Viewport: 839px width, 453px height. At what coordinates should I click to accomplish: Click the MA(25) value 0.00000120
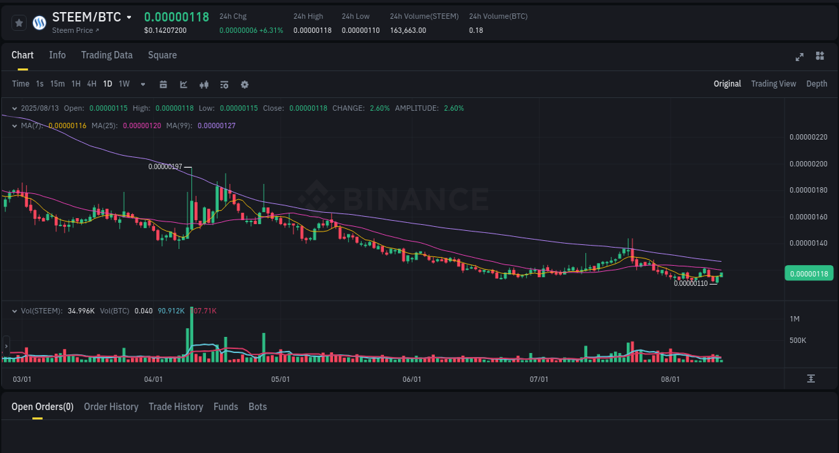142,125
